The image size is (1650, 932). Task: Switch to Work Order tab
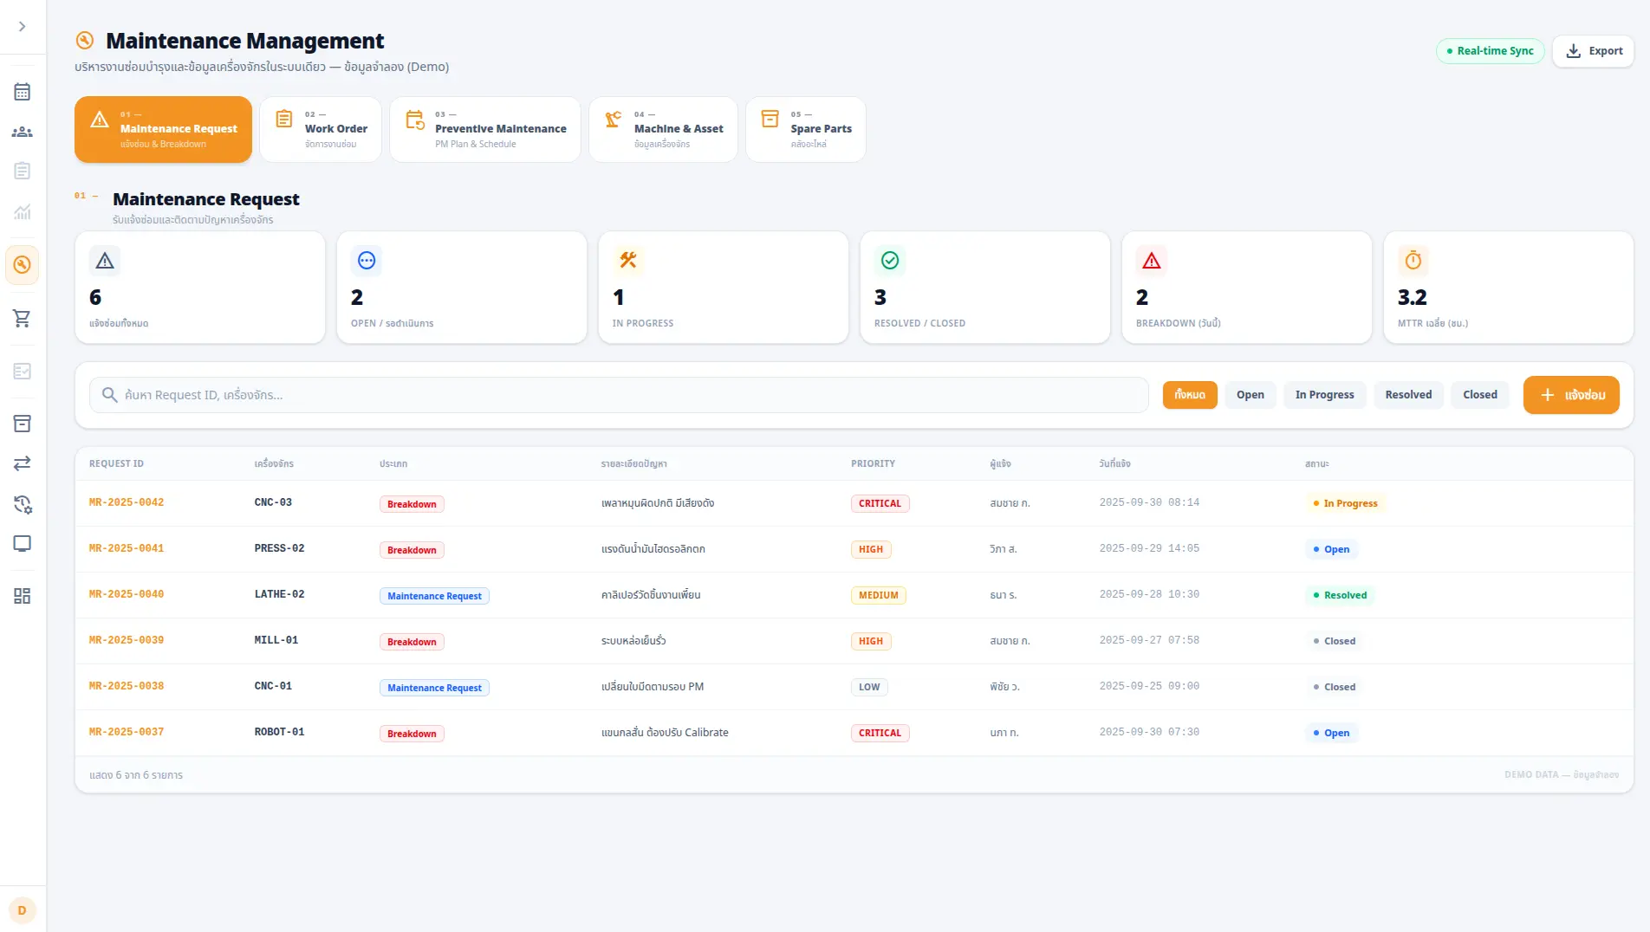321,129
